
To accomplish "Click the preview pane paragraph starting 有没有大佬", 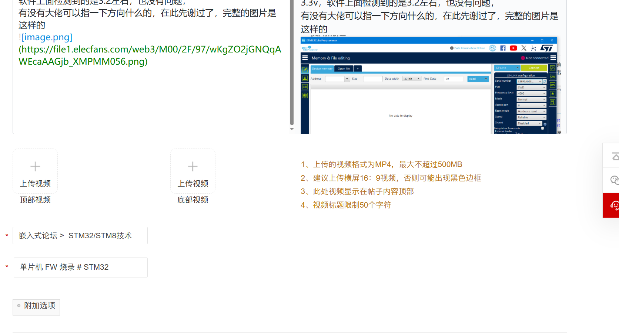I will [429, 23].
